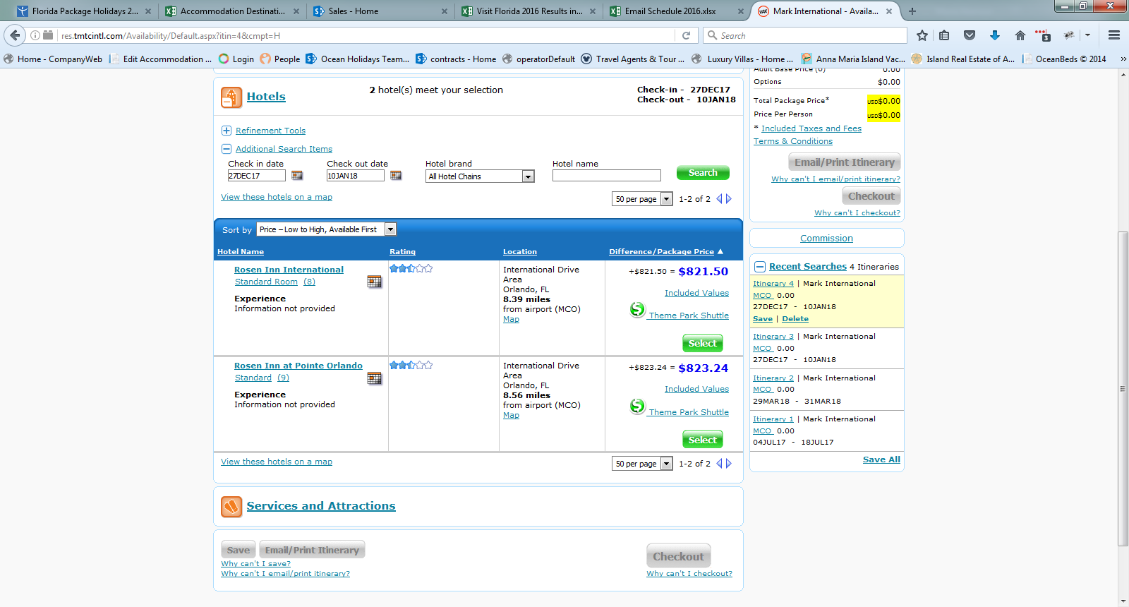Open the site information icon in the address bar

pos(35,35)
